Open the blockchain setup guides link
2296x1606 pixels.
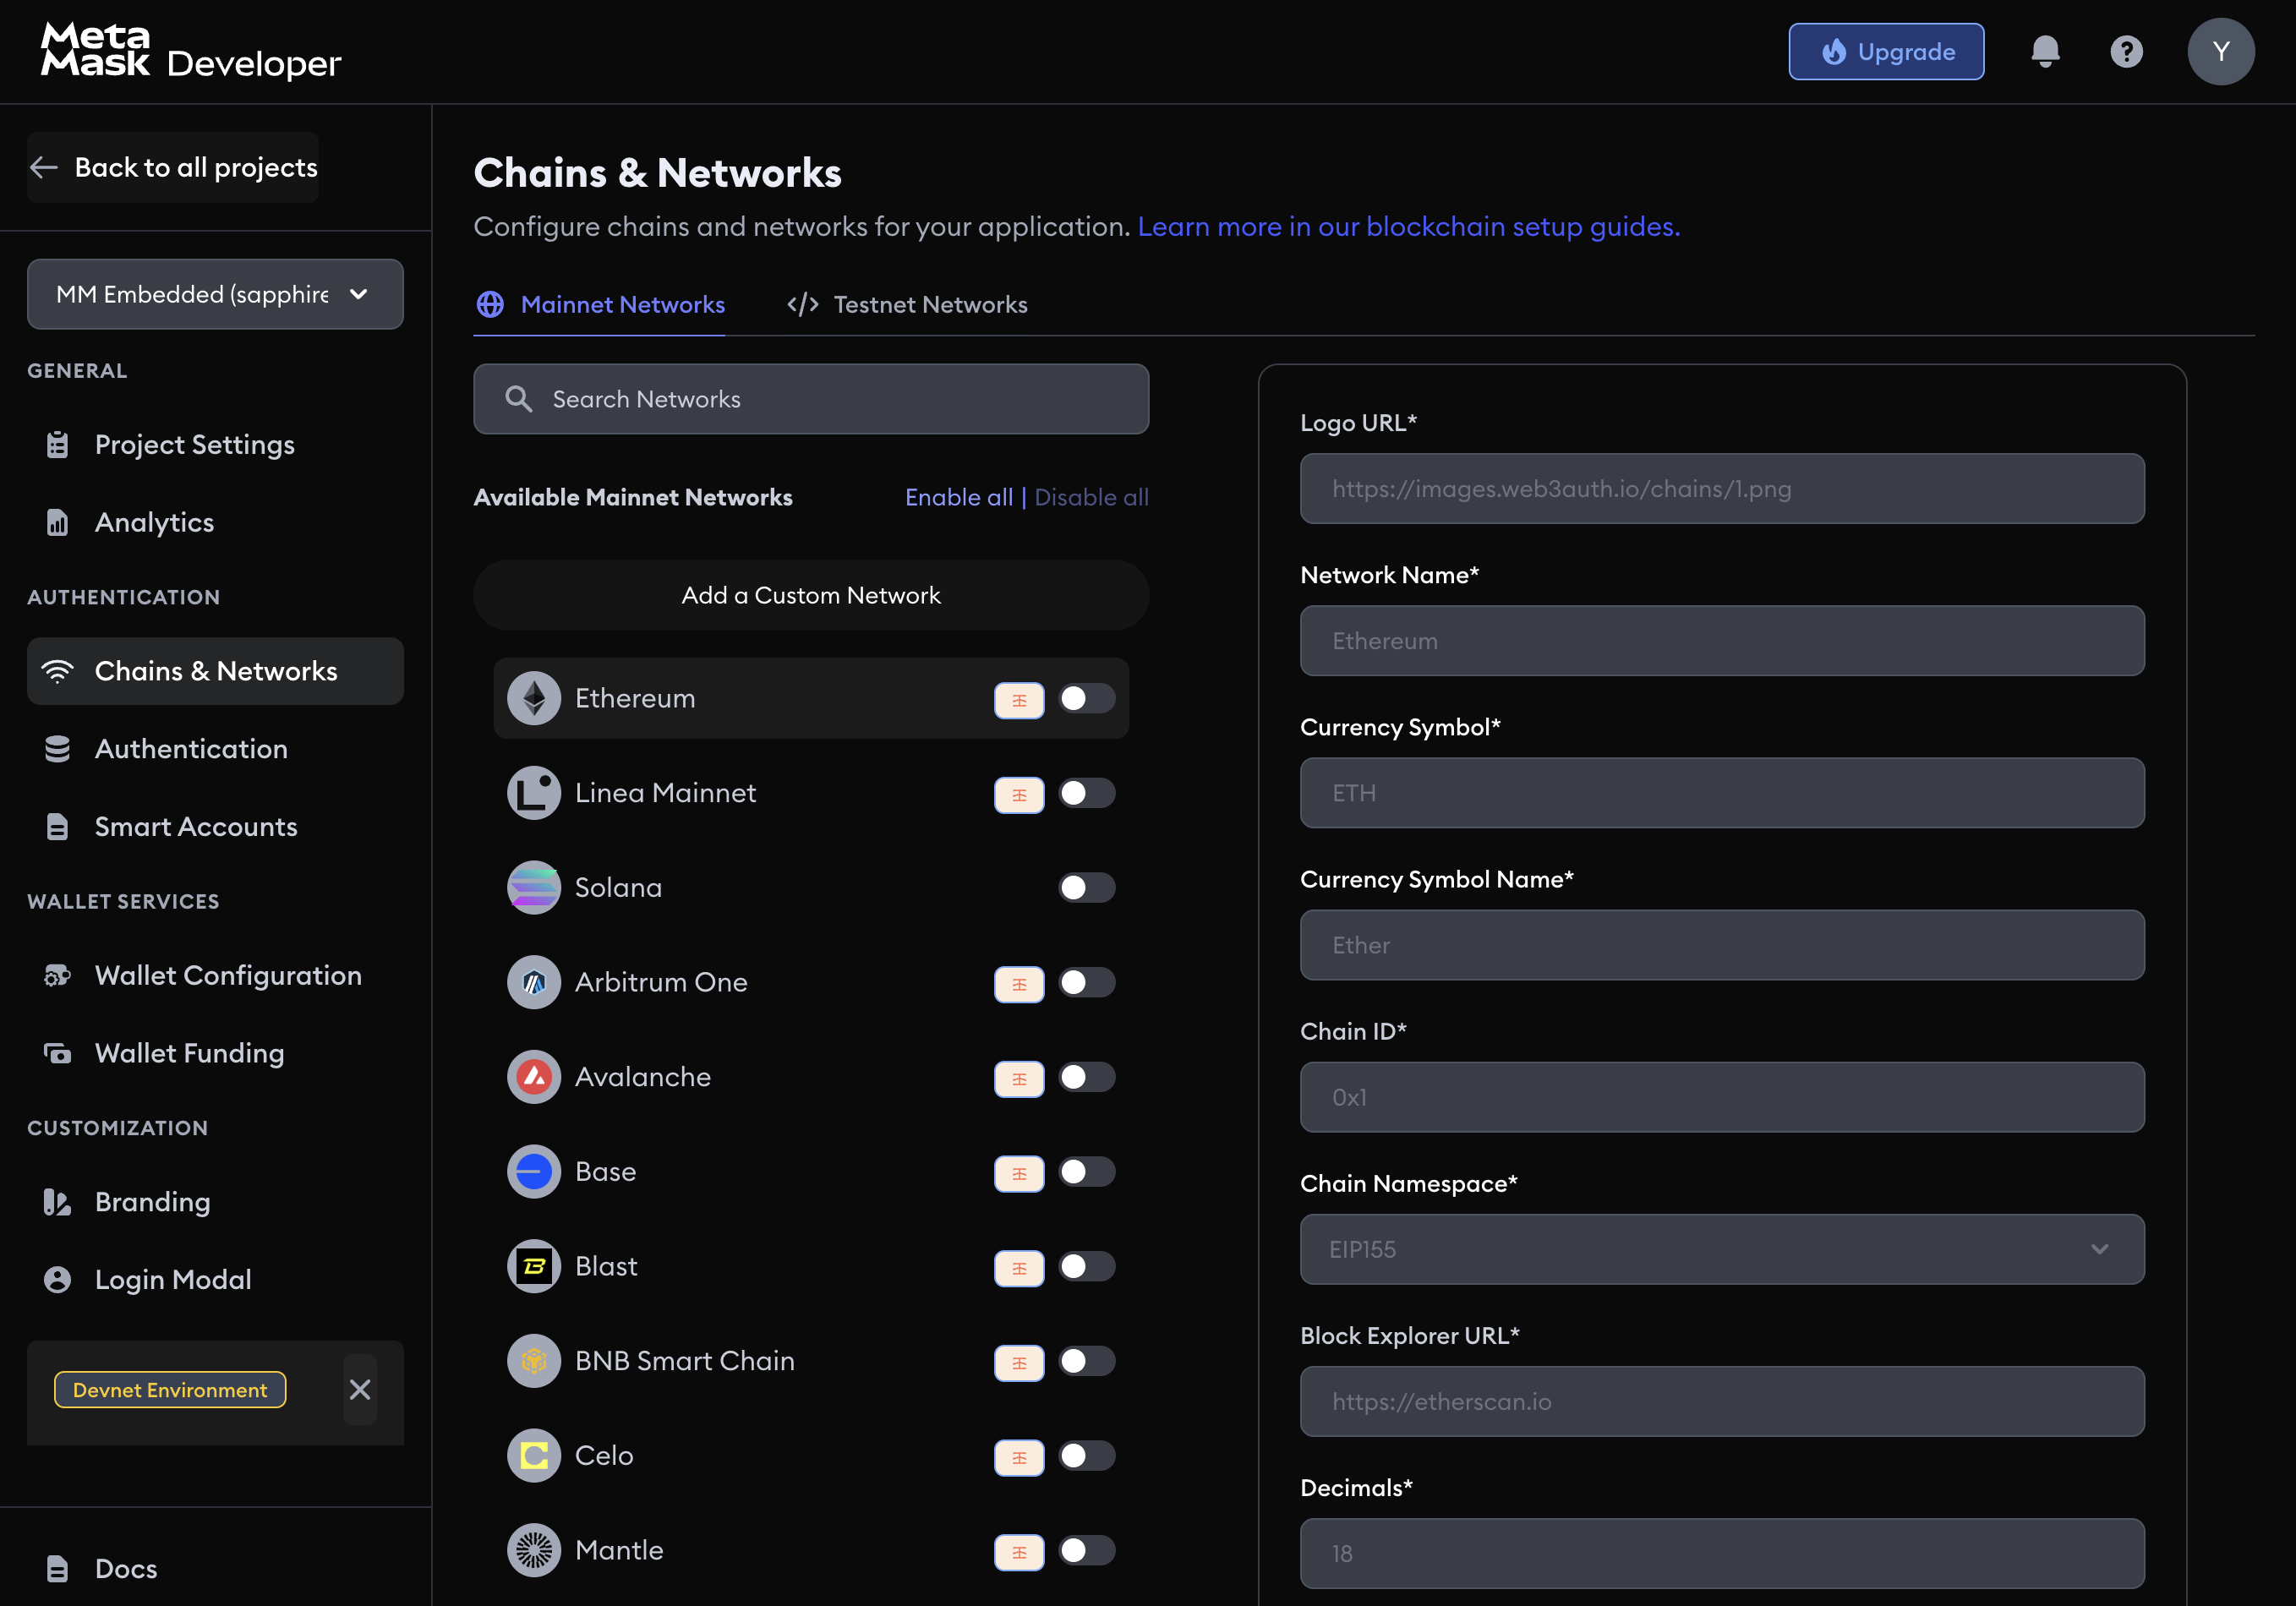(1409, 227)
